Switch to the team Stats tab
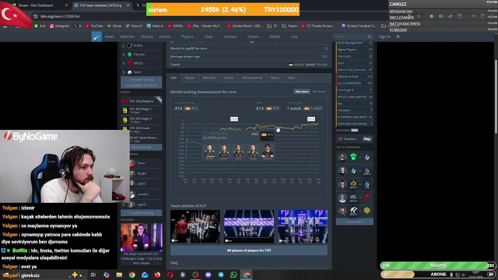This screenshot has width=498, height=280. pyautogui.click(x=291, y=78)
